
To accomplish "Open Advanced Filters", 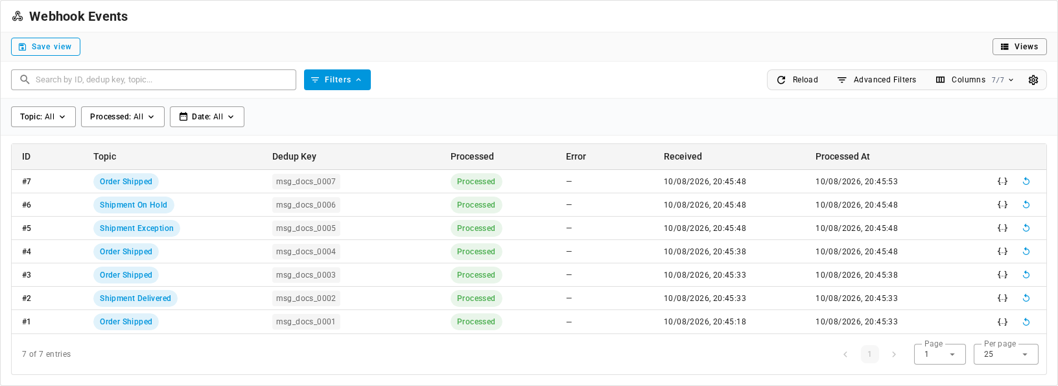I will (877, 80).
